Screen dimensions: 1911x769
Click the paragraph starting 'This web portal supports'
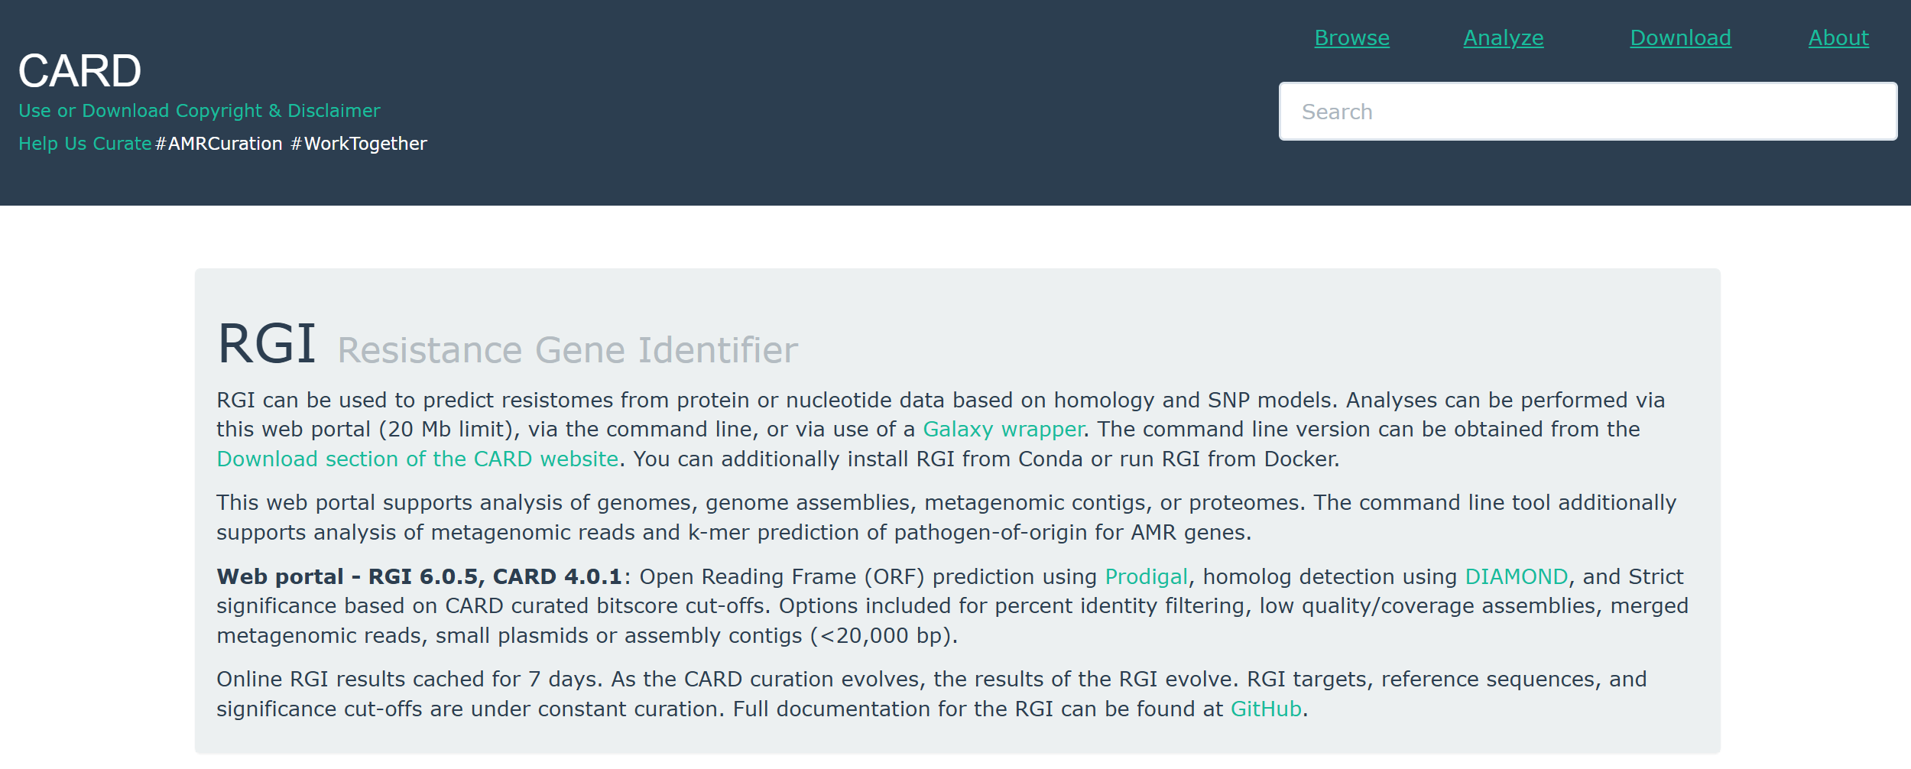[946, 518]
